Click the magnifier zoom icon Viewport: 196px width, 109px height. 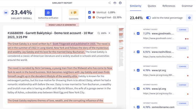point(99,33)
